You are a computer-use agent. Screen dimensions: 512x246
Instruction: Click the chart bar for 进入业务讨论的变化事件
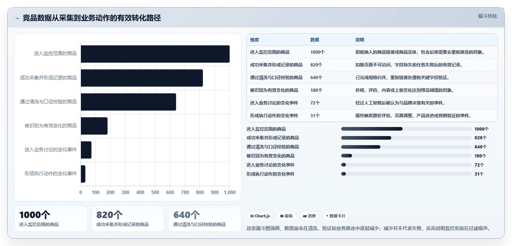pos(86,149)
